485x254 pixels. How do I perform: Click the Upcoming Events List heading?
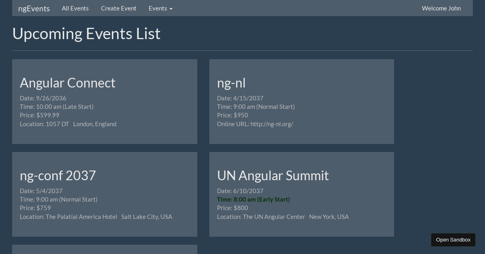click(86, 33)
